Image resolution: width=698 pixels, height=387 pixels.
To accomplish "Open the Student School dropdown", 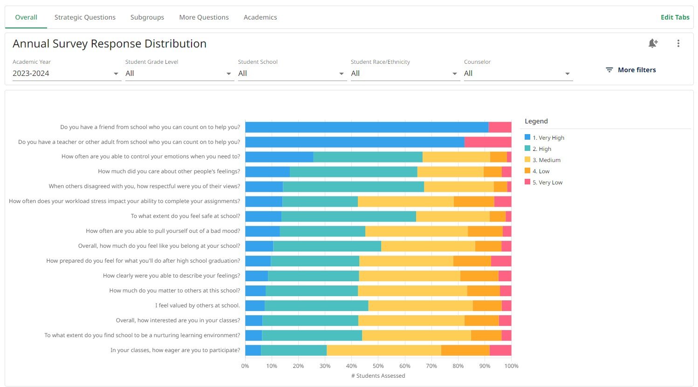I will (x=292, y=73).
